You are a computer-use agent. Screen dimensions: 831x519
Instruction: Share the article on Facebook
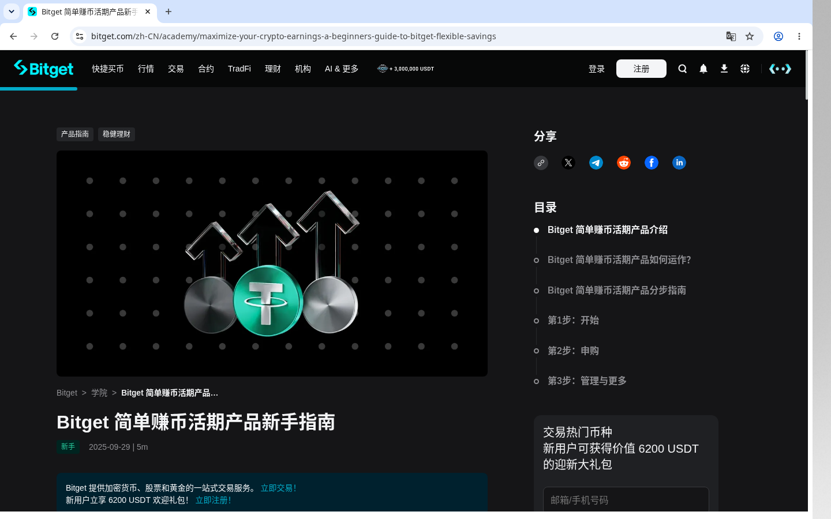(x=652, y=163)
